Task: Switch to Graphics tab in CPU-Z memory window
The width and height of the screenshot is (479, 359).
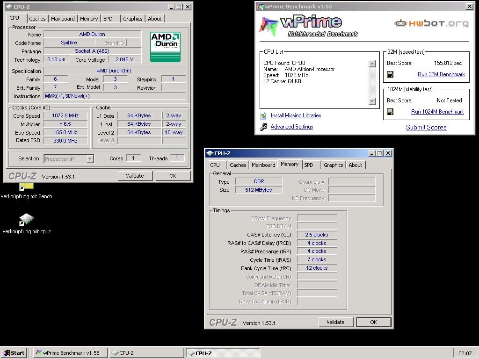Action: [x=333, y=165]
